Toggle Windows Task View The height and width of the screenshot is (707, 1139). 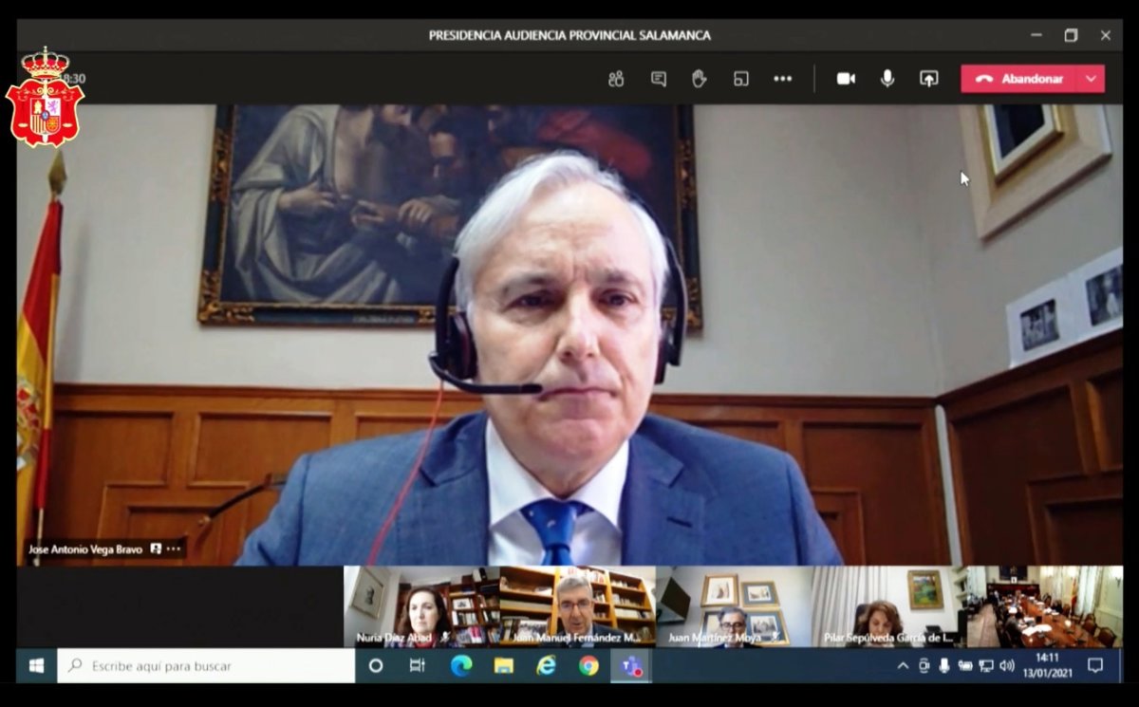coord(418,666)
